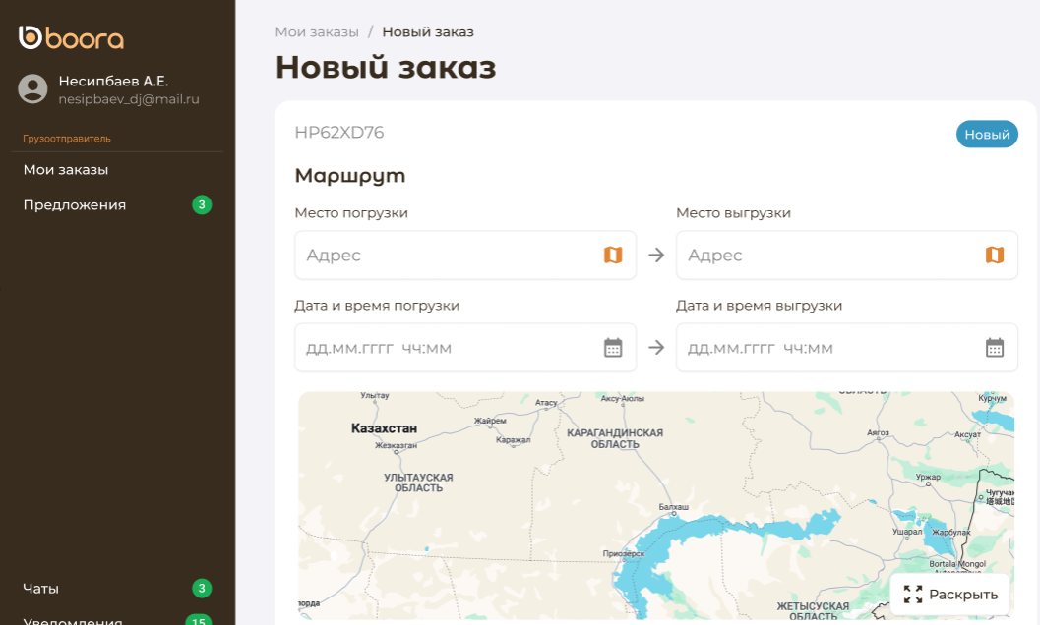
Task: Open Предложения in sidebar
Action: (x=75, y=205)
